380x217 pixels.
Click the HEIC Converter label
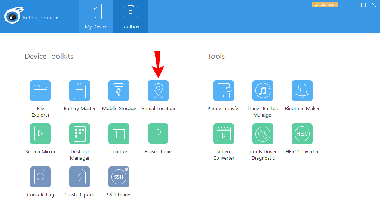[x=302, y=151]
